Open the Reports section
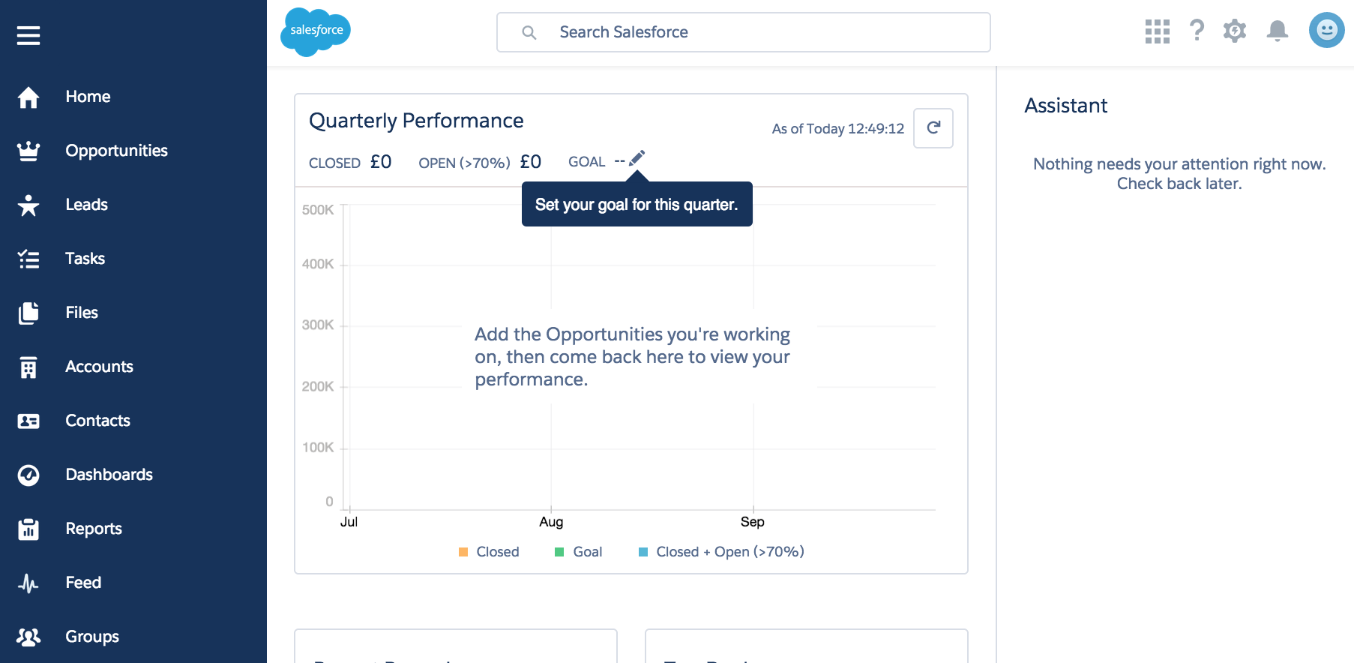Image resolution: width=1354 pixels, height=663 pixels. (93, 529)
